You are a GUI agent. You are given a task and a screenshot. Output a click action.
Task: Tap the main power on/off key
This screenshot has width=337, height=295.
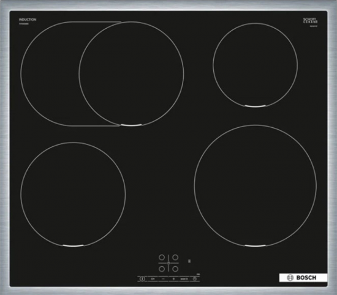coord(142,278)
